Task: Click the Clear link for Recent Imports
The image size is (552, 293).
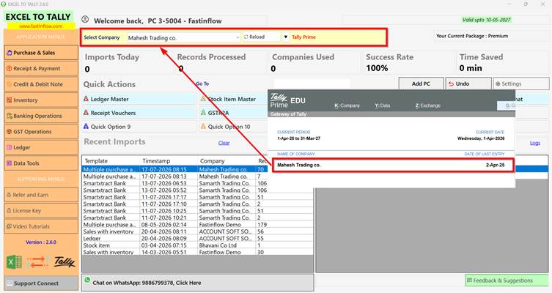Action: (224, 143)
